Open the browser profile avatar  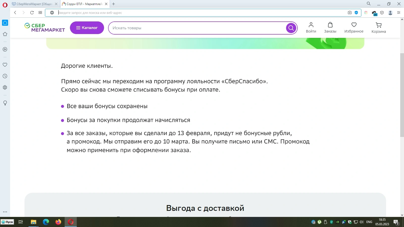[390, 13]
